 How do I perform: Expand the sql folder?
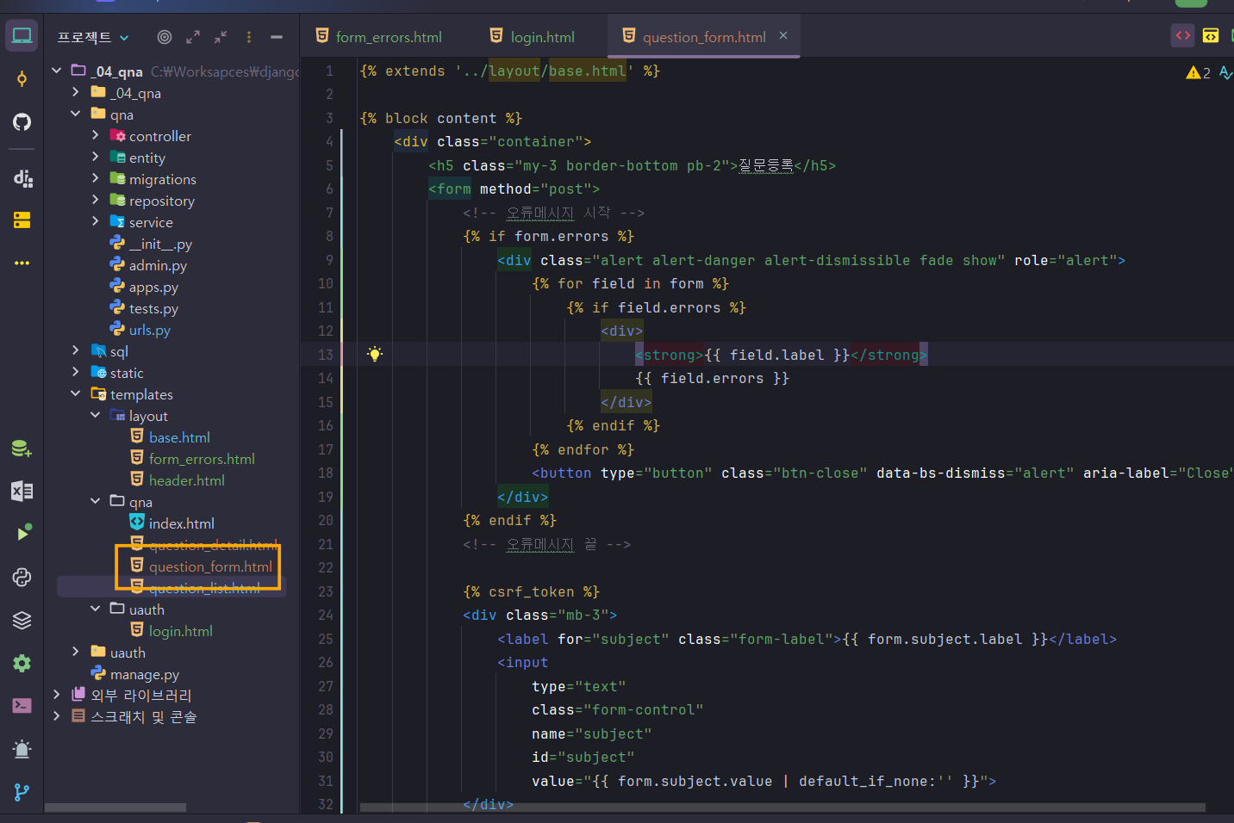tap(76, 350)
